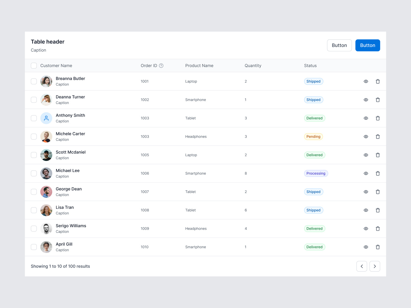
Task: Delete April Gill's order
Action: (378, 247)
